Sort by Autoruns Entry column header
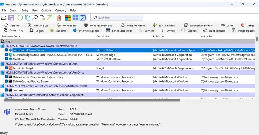 pyautogui.click(x=47, y=36)
